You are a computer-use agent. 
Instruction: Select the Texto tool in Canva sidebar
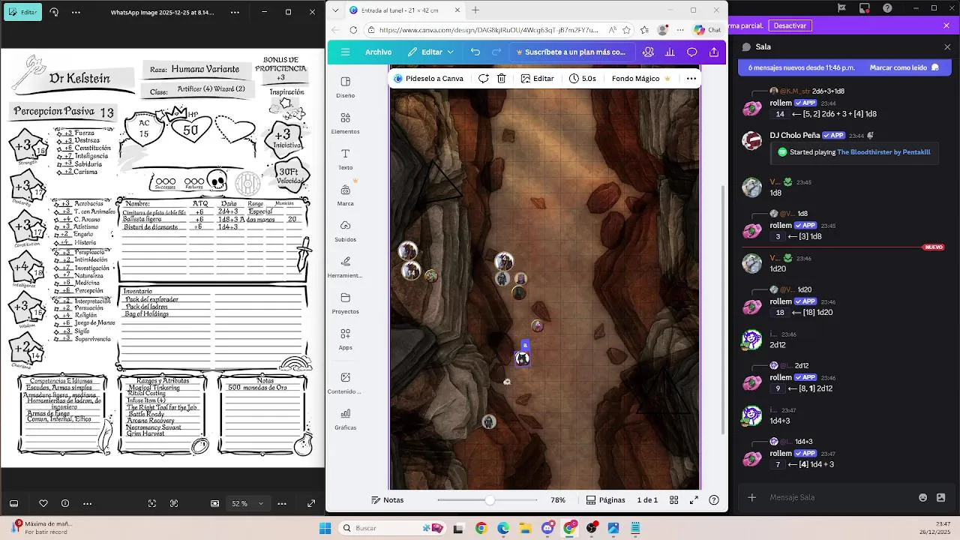pos(345,159)
